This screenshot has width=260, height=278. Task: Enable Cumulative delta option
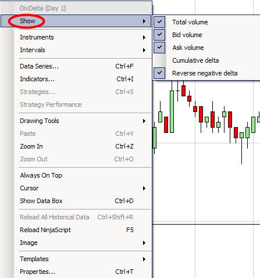(x=195, y=60)
